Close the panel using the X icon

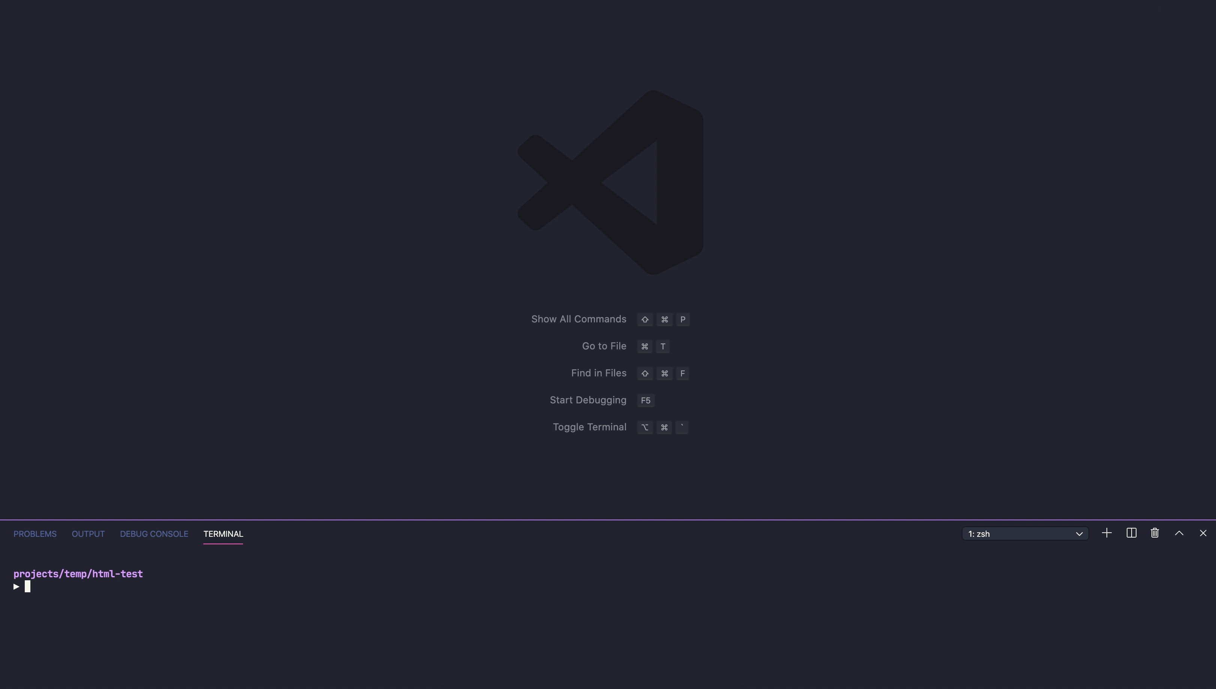pyautogui.click(x=1203, y=533)
